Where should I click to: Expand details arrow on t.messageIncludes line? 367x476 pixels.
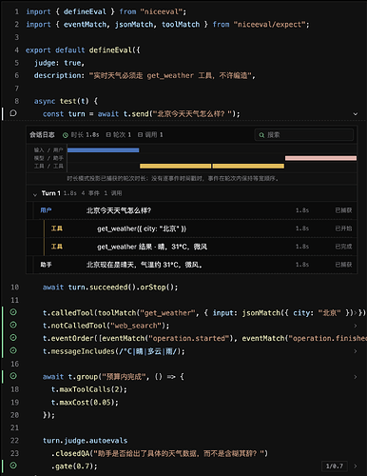pyautogui.click(x=356, y=351)
